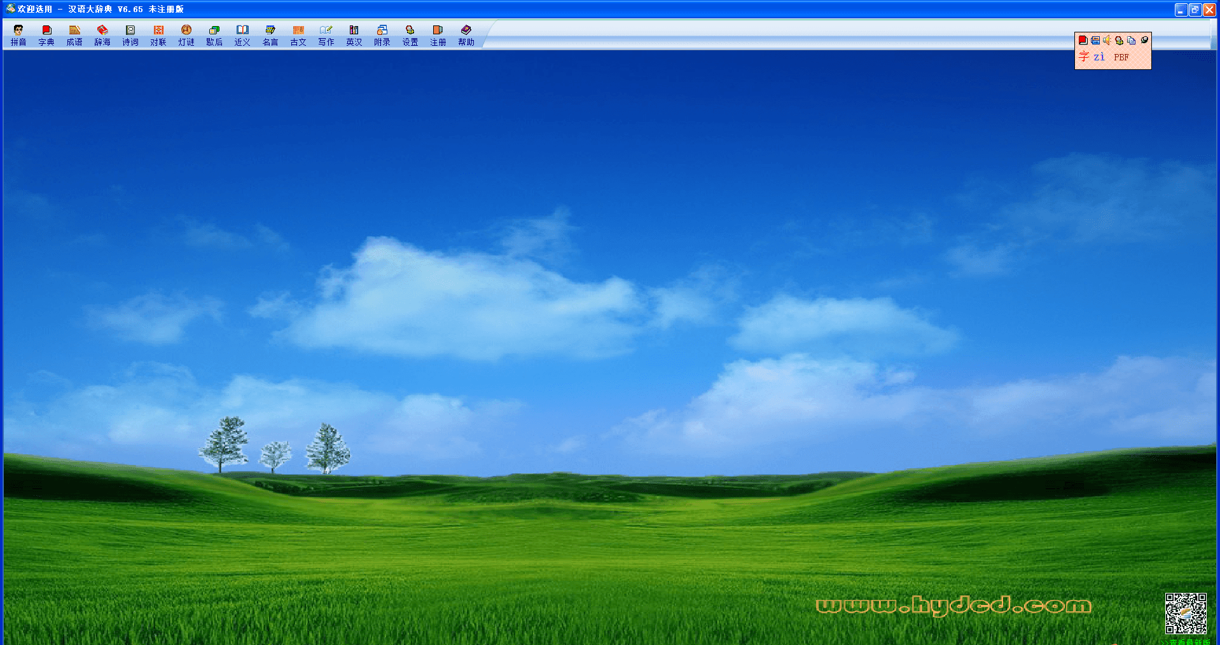1220x645 pixels.
Task: Open the 近义 synonyms tool
Action: point(242,35)
